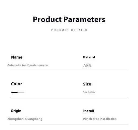138x130 pixels.
Task: Click the divider line below the Color row
Action: (x=69, y=98)
